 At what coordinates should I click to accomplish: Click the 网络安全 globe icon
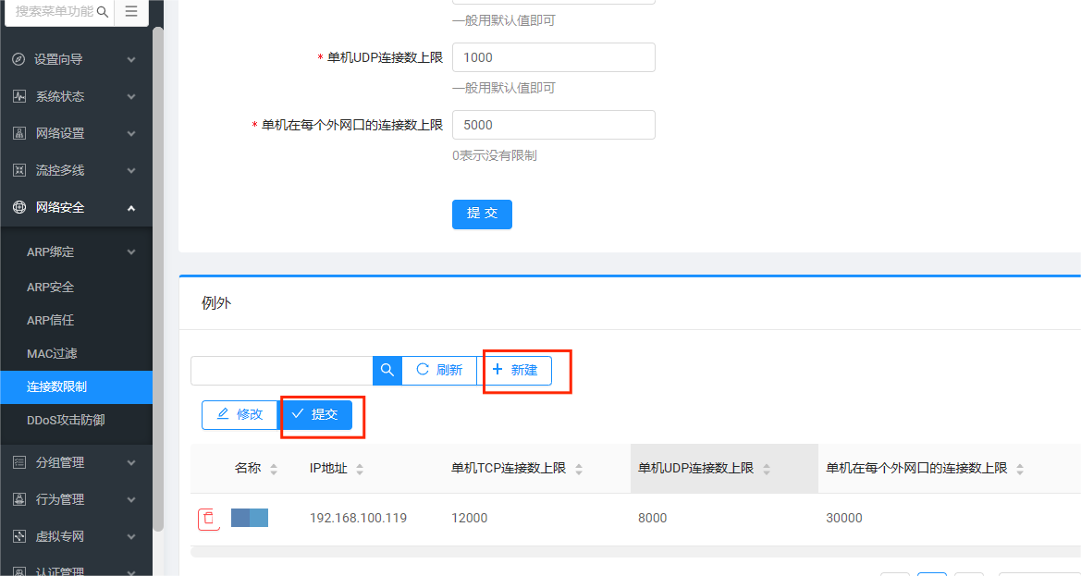[x=18, y=207]
